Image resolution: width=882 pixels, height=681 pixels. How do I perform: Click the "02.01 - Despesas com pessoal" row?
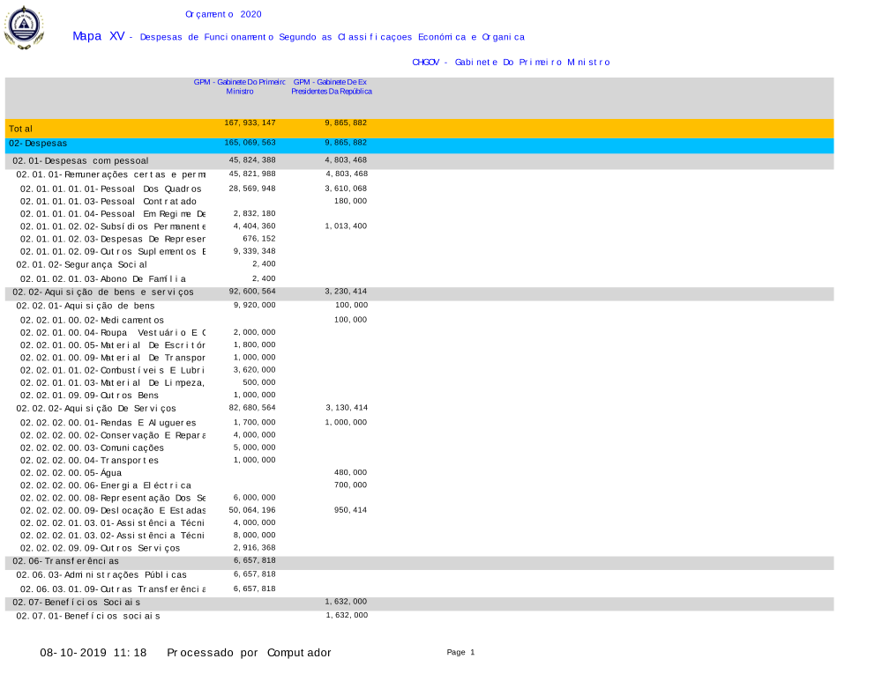tap(80, 161)
